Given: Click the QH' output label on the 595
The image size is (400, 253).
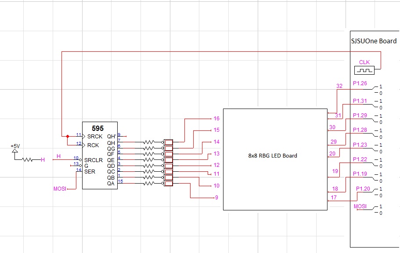Looking at the screenshot, I should [x=112, y=137].
